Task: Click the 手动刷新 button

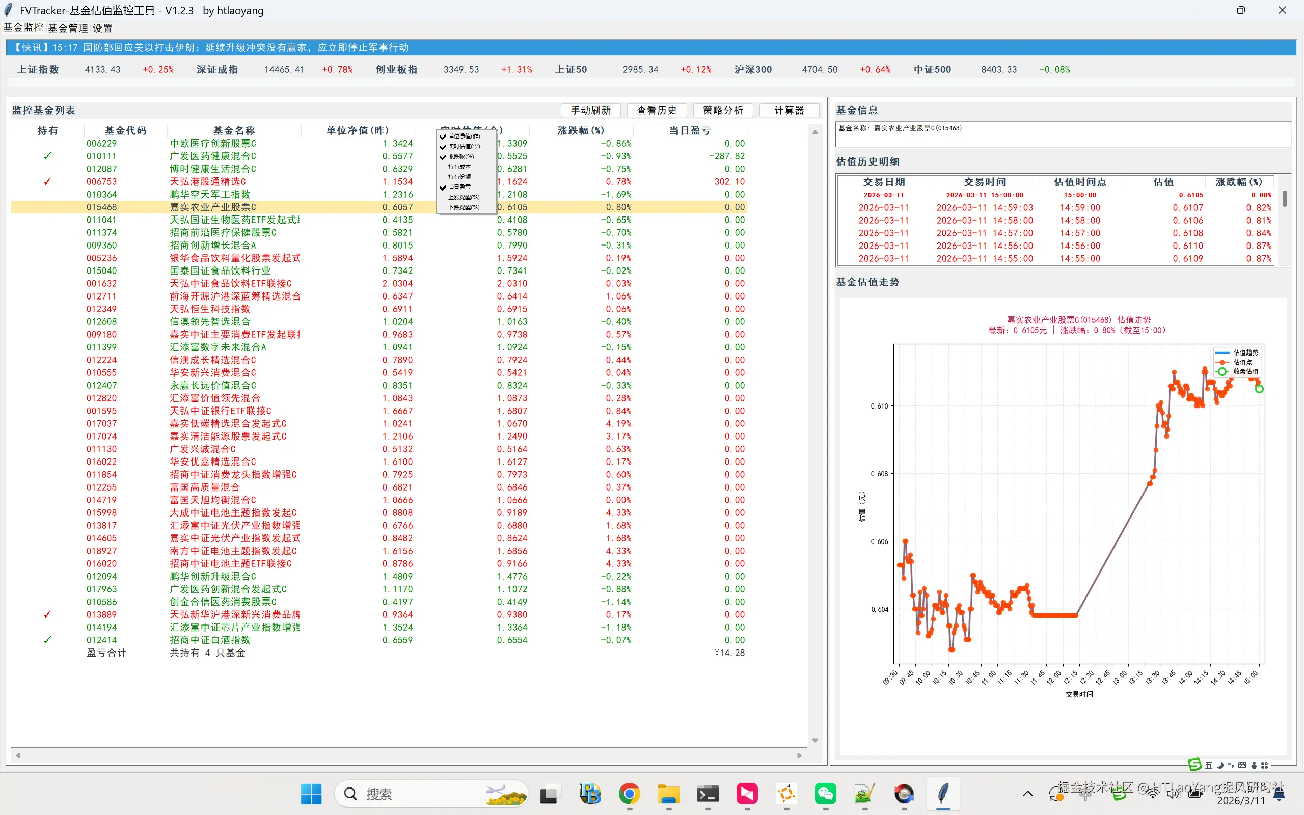Action: 590,110
